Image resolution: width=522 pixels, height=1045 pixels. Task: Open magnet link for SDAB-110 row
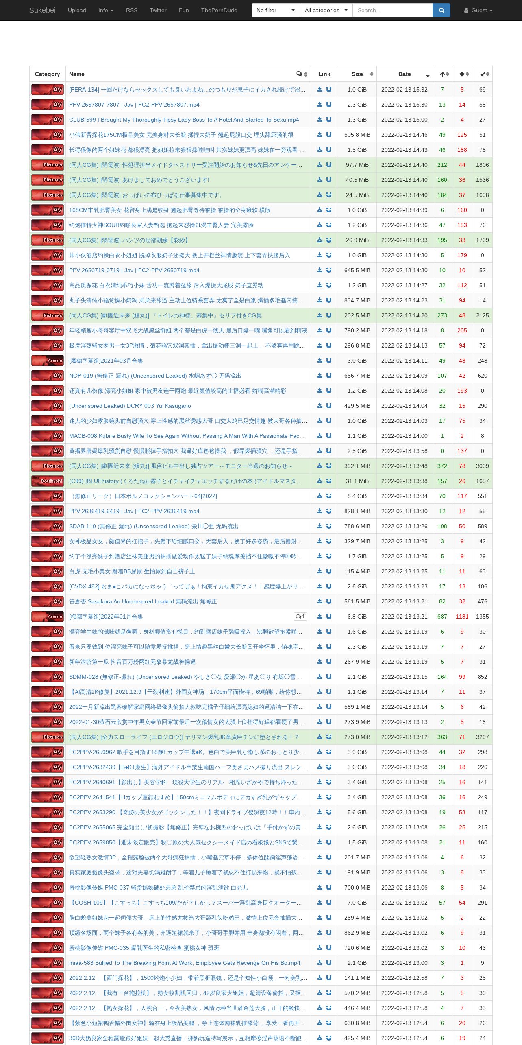click(329, 526)
